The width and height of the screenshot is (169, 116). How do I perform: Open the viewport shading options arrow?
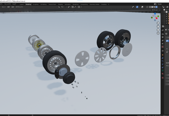click(x=159, y=7)
